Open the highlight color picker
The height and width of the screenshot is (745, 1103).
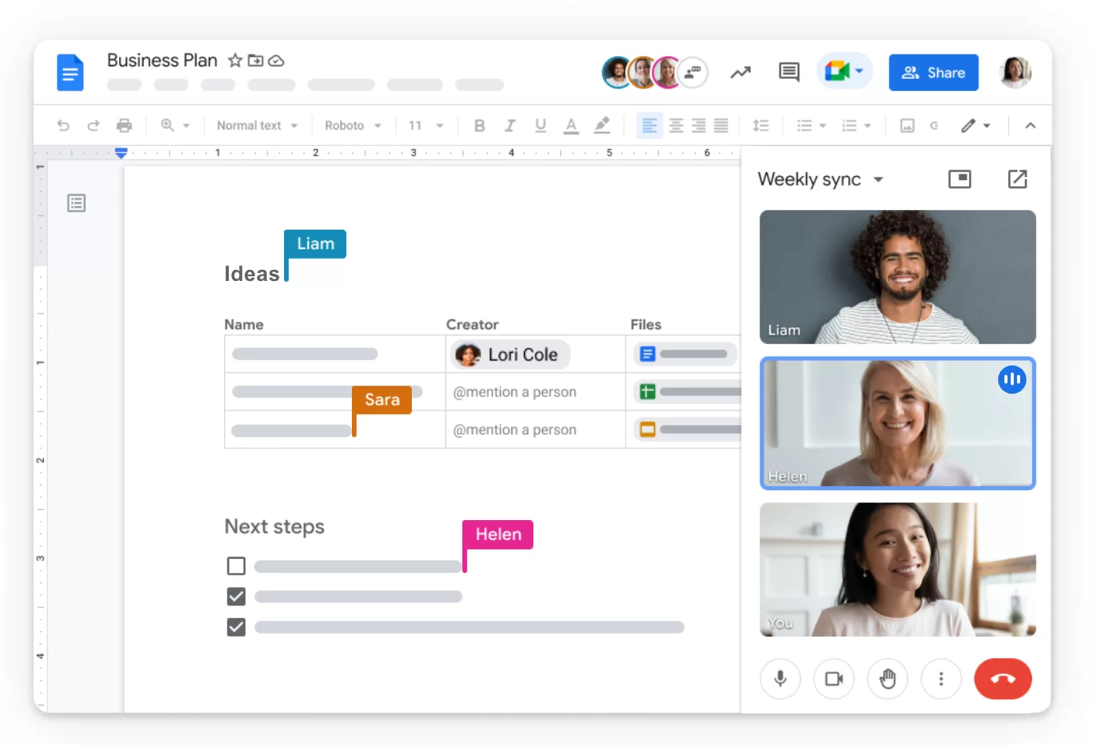(x=602, y=125)
